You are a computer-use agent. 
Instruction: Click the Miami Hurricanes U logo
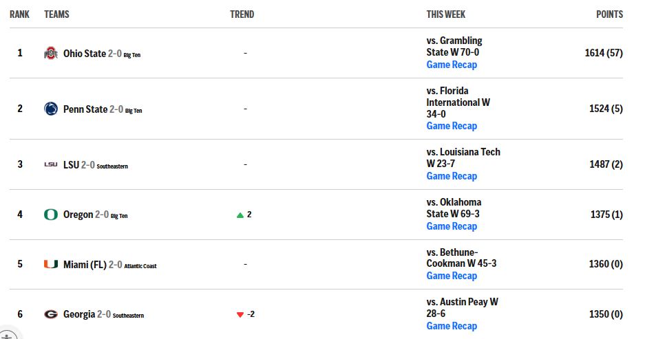tap(51, 264)
